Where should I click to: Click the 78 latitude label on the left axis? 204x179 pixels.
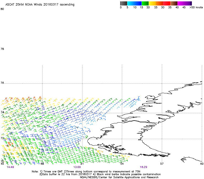[2, 49]
